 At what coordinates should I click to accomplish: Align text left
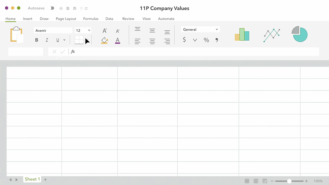137,42
